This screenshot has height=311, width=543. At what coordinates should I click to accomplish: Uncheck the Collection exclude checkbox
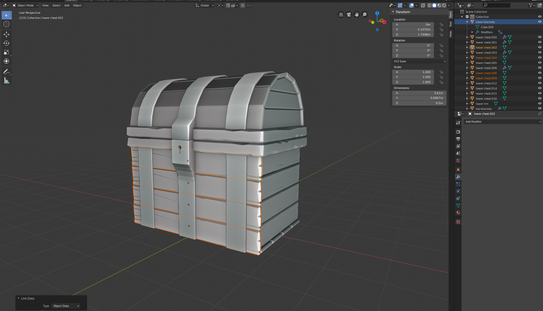467,17
